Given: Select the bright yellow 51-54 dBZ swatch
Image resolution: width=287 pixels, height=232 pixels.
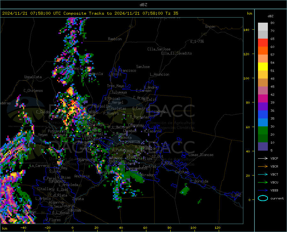Looking at the screenshot, I should (x=263, y=67).
